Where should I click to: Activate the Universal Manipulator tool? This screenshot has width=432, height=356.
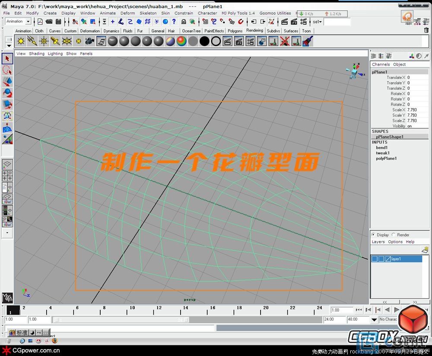pyautogui.click(x=7, y=117)
